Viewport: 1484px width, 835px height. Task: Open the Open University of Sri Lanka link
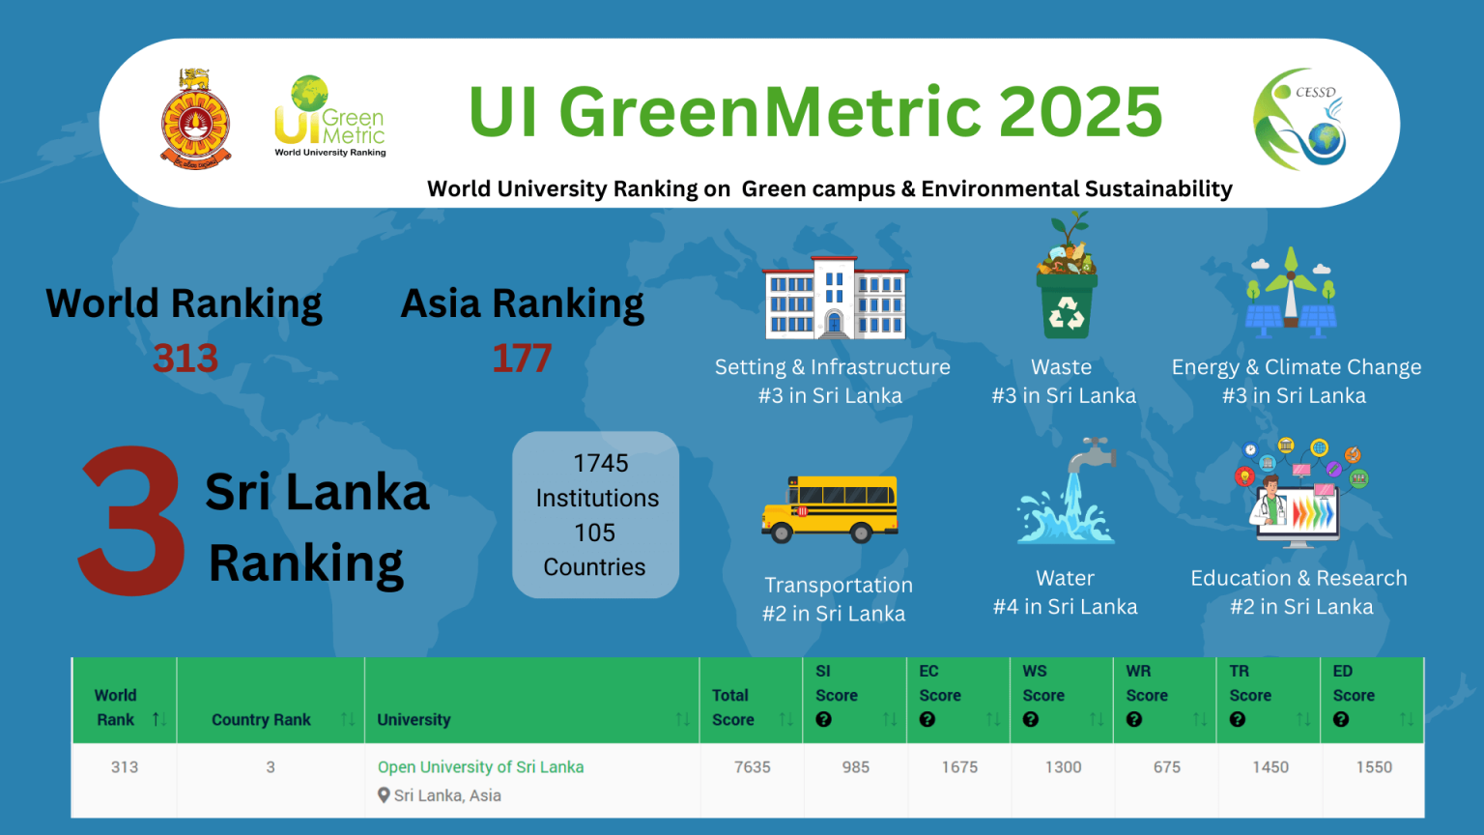coord(480,766)
